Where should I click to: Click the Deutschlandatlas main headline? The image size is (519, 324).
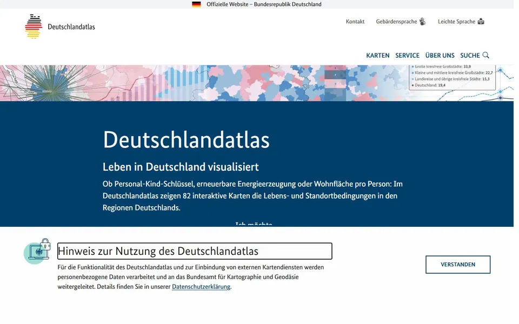tap(186, 139)
